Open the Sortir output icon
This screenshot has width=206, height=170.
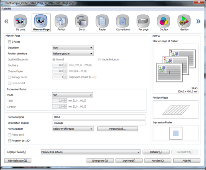pyautogui.click(x=82, y=21)
